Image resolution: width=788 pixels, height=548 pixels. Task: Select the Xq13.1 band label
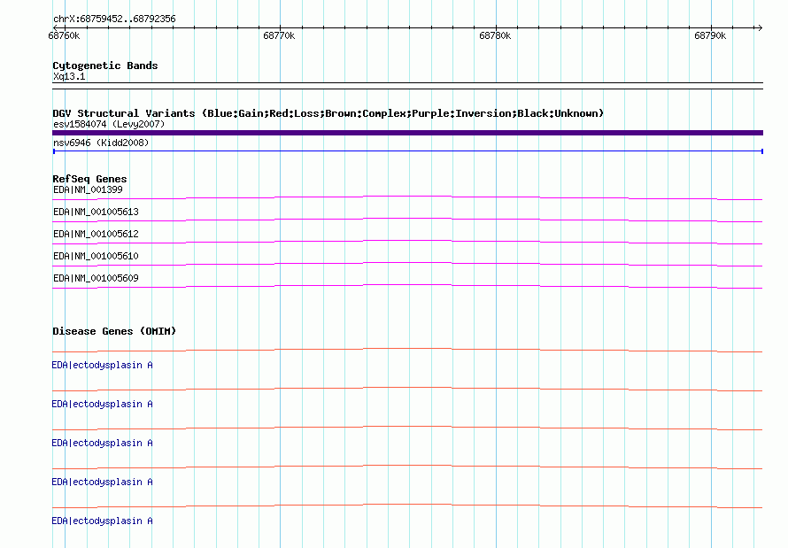pos(69,76)
